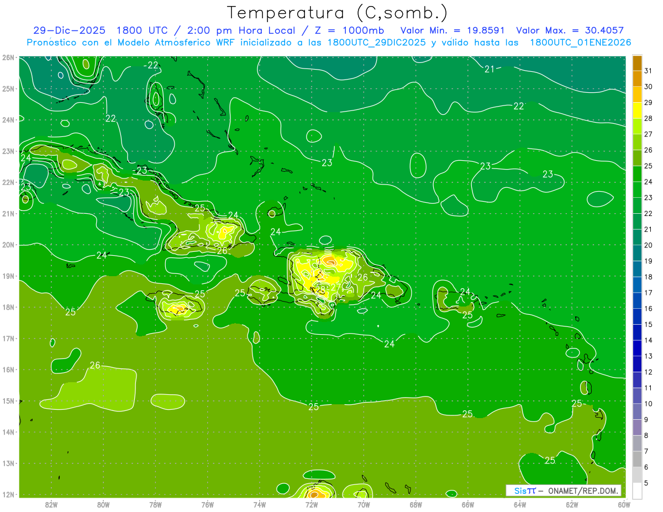The image size is (663, 512).
Task: Click the "1800 UTC" time in the subtitle
Action: coord(143,30)
